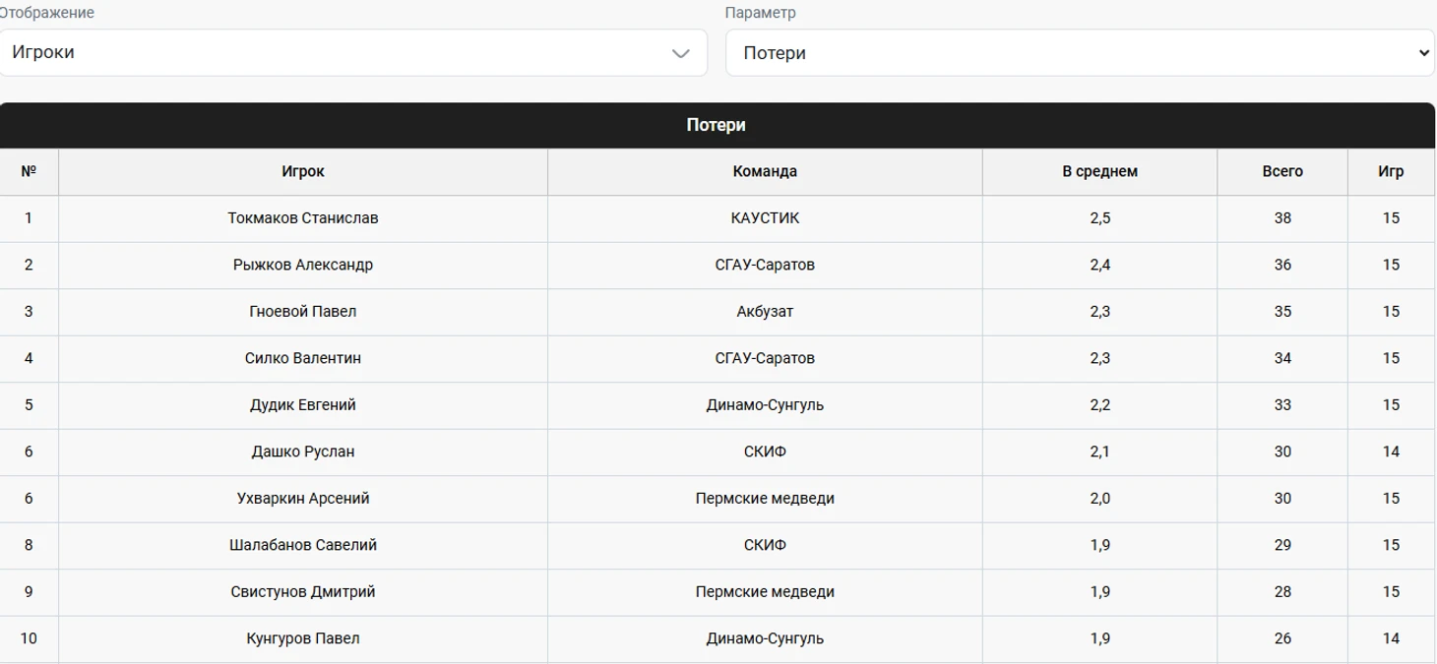Select player Силко Валентин
1437x664 pixels.
(x=303, y=358)
